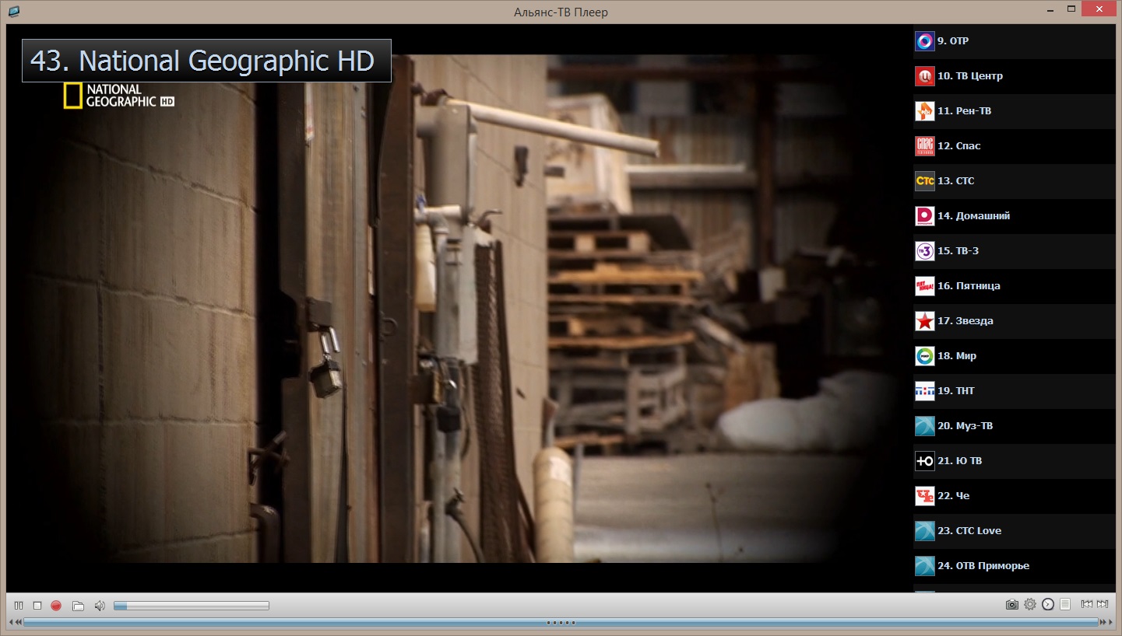
Task: Click the Домашний channel logo
Action: click(x=924, y=216)
